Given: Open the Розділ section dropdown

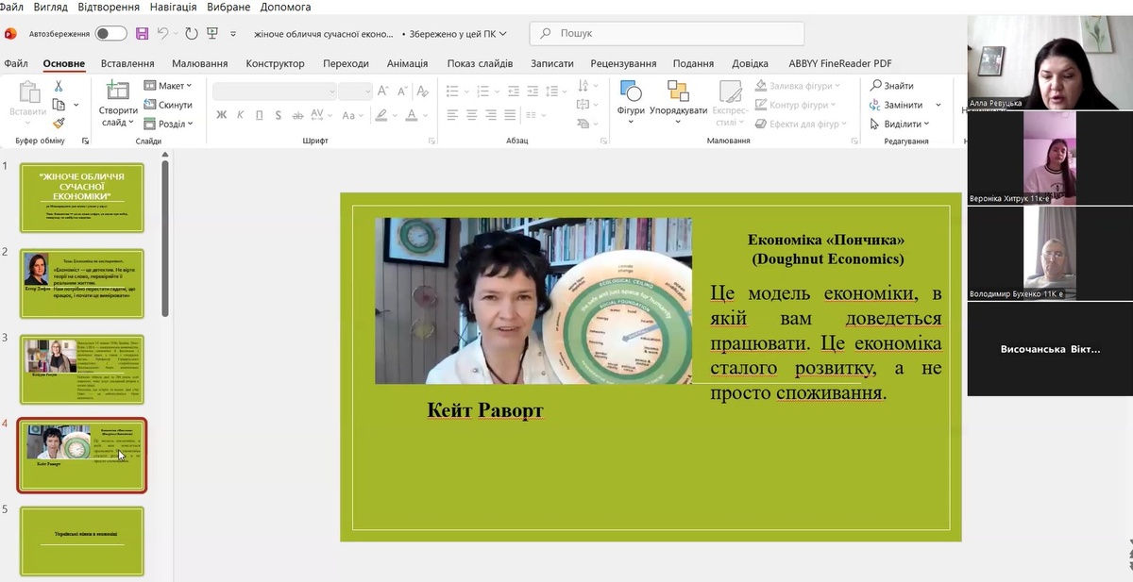Looking at the screenshot, I should point(168,124).
